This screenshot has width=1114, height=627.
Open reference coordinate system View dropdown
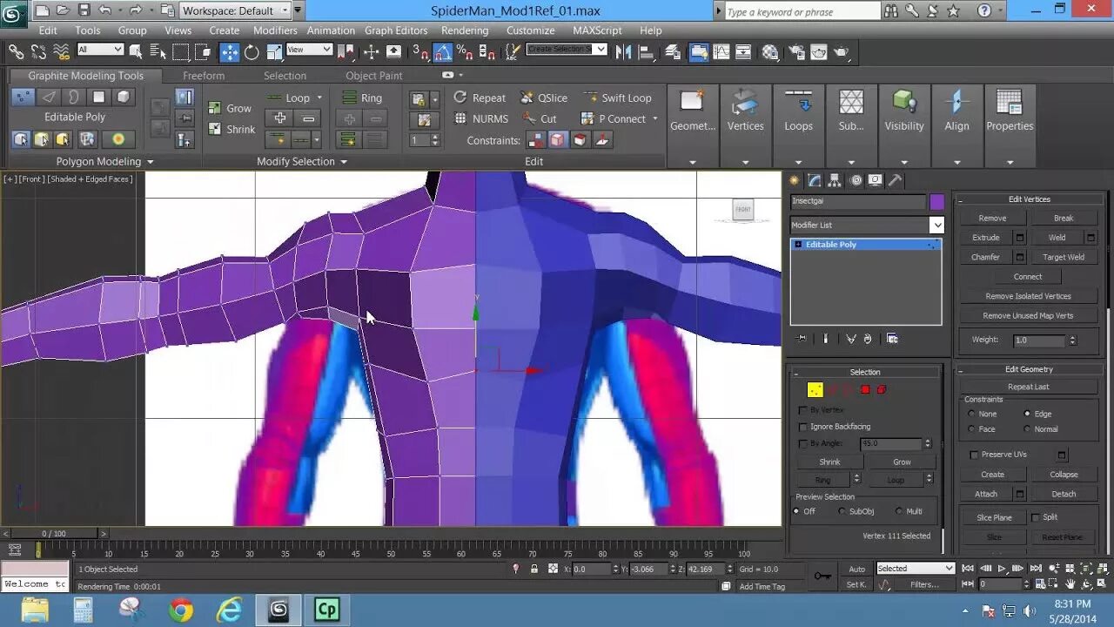[x=309, y=50]
